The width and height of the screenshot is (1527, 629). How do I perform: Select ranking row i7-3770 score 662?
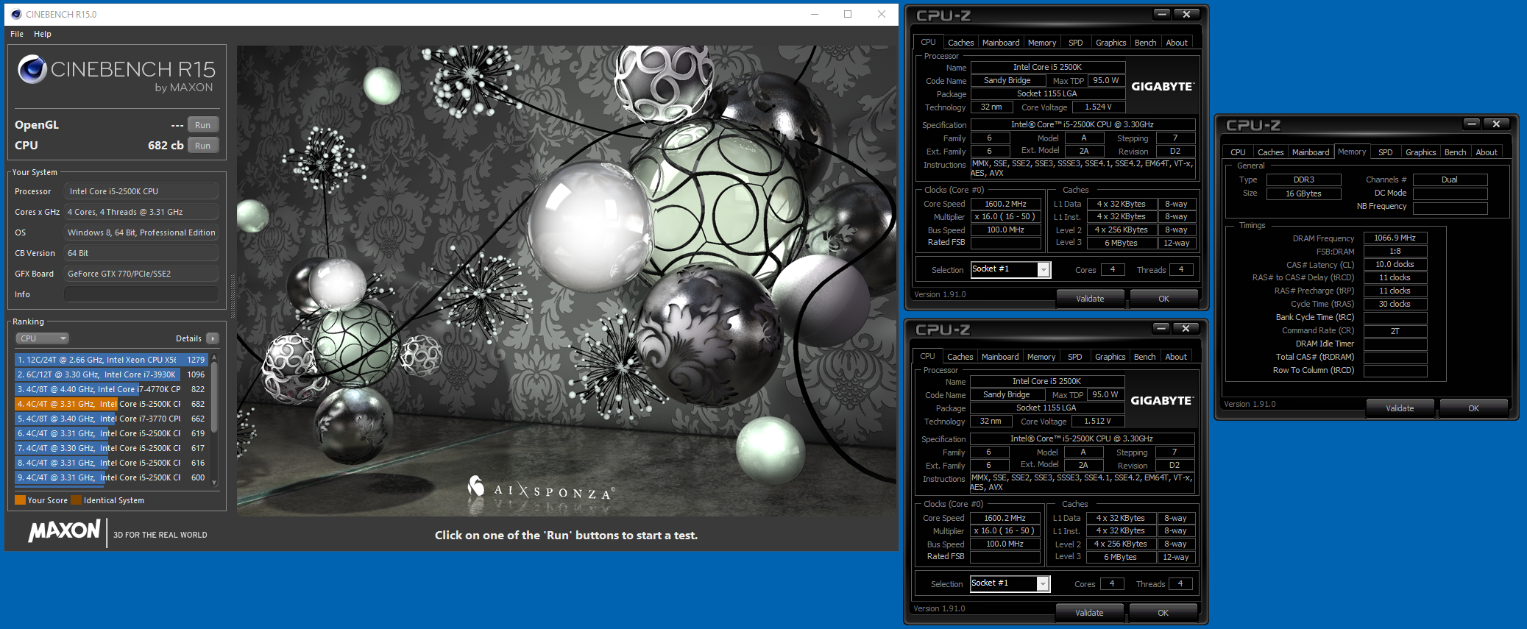pyautogui.click(x=111, y=419)
